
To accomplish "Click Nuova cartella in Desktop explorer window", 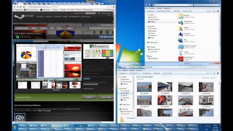I will (187, 11).
